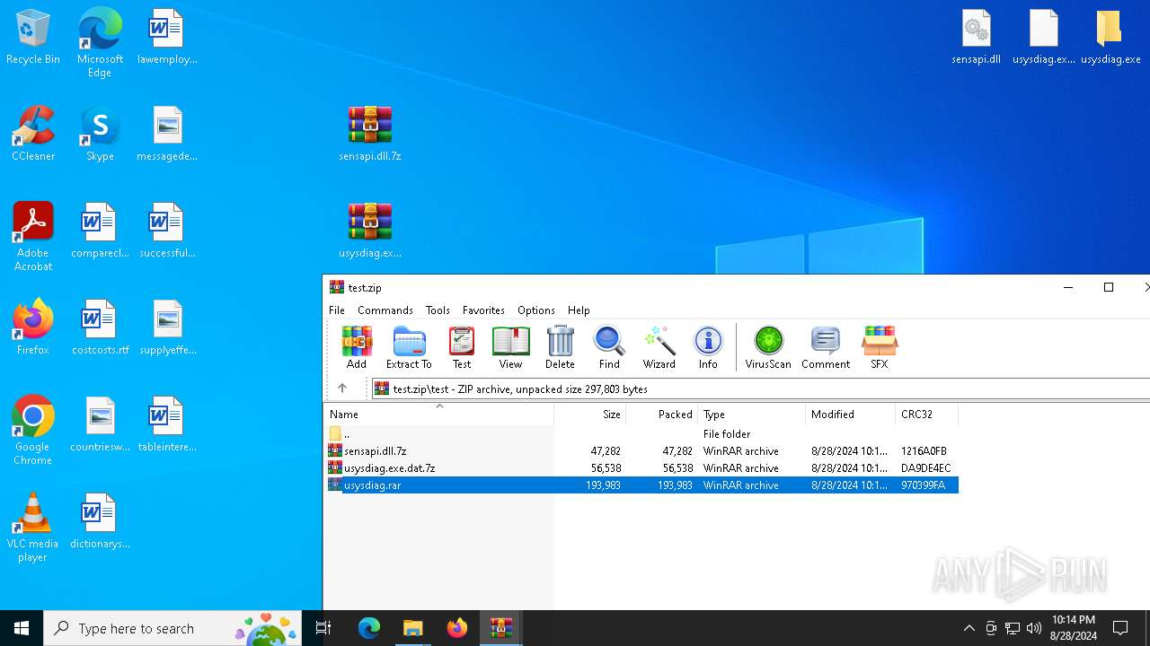Image resolution: width=1150 pixels, height=646 pixels.
Task: Select lawemploy... Word document on desktop
Action: click(x=167, y=37)
